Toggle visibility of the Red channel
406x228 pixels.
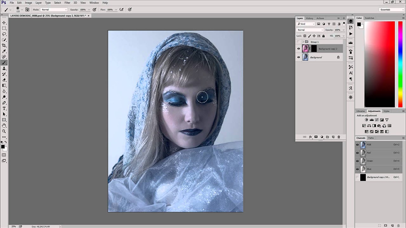point(357,153)
